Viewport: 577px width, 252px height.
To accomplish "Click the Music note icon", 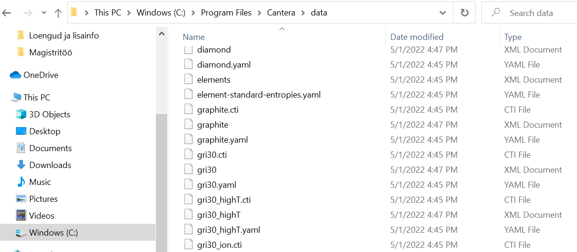I will [21, 182].
